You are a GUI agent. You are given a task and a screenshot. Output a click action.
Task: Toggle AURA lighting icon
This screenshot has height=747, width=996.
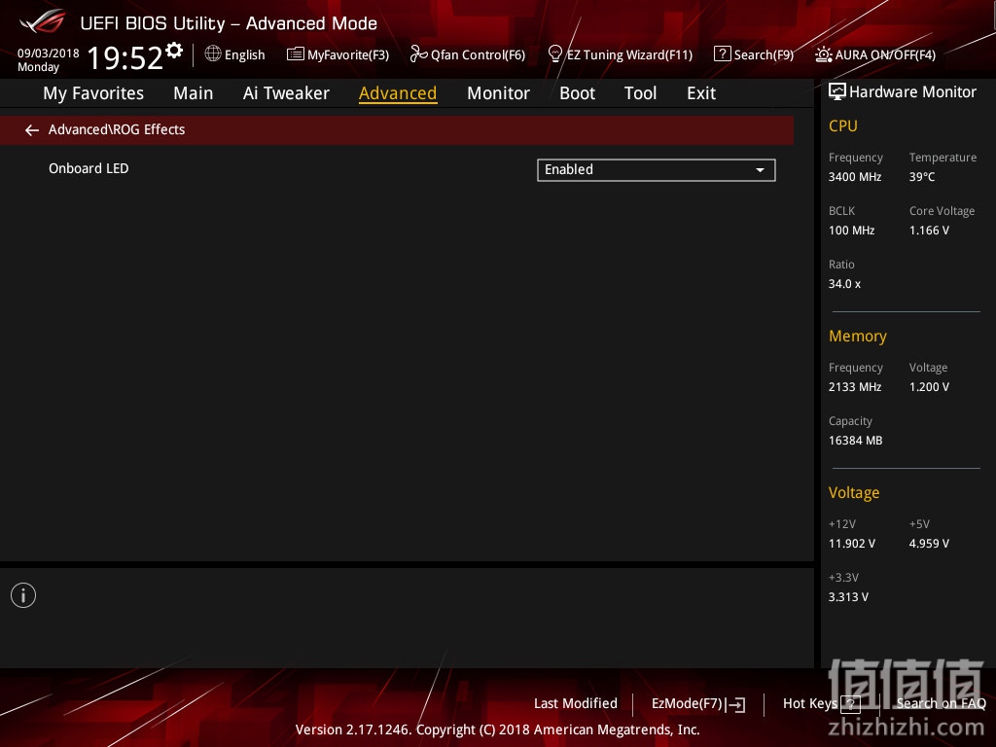pyautogui.click(x=823, y=54)
